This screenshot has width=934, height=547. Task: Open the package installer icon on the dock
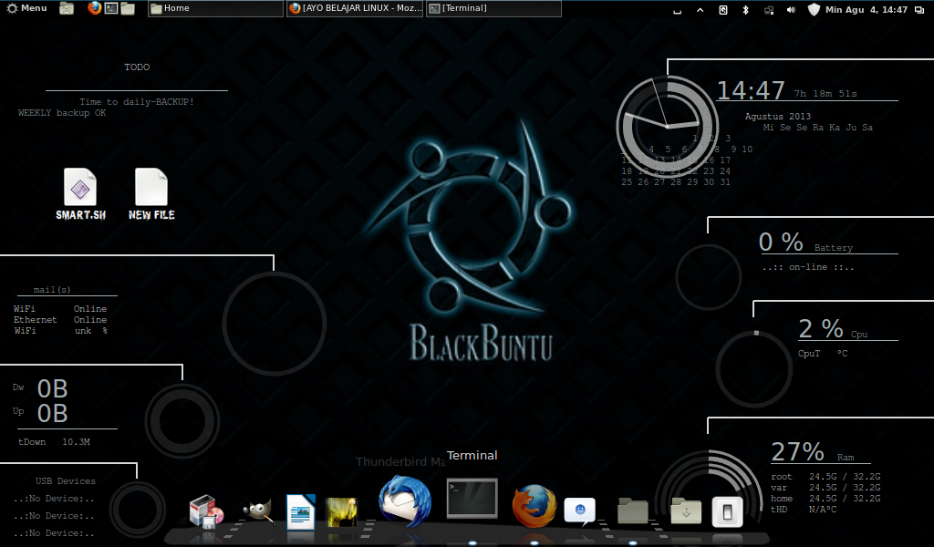coord(205,511)
